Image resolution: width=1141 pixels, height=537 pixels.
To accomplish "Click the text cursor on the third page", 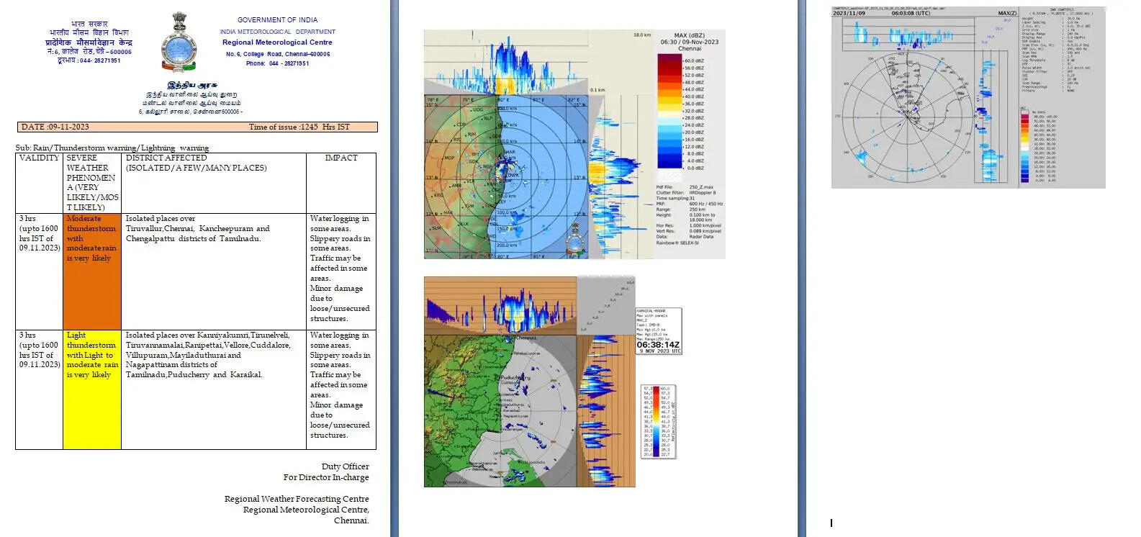I will (x=831, y=523).
